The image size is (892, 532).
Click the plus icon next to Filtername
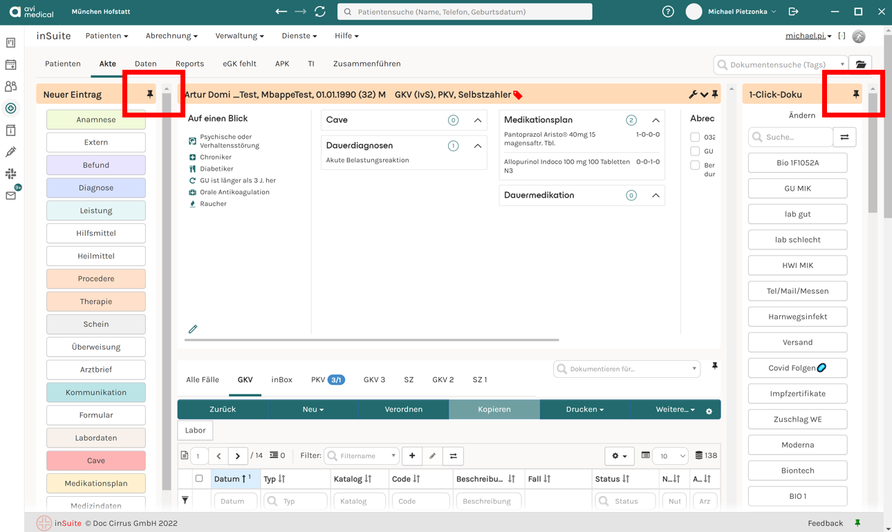click(x=412, y=456)
